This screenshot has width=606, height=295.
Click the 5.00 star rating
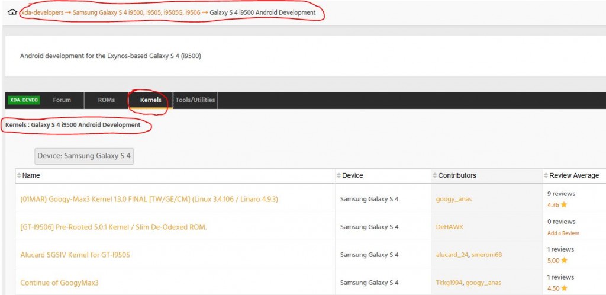(x=557, y=261)
